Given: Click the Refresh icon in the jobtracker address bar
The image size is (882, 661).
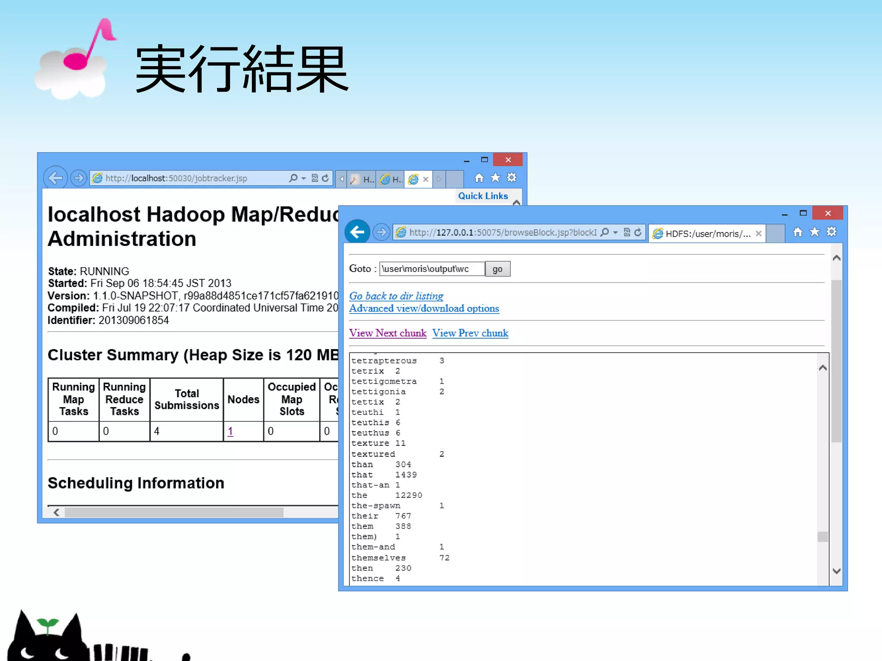Looking at the screenshot, I should (326, 178).
